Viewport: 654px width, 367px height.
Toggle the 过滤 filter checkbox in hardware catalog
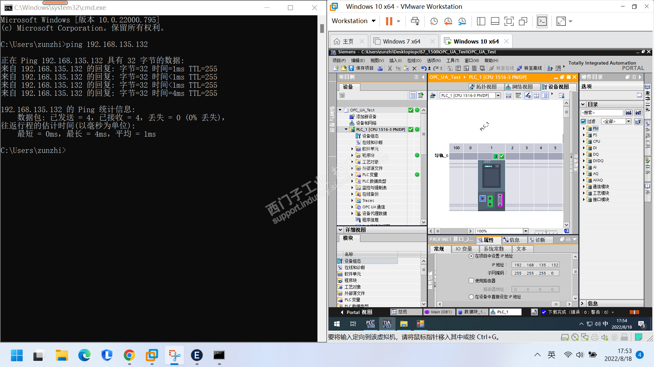pos(583,121)
